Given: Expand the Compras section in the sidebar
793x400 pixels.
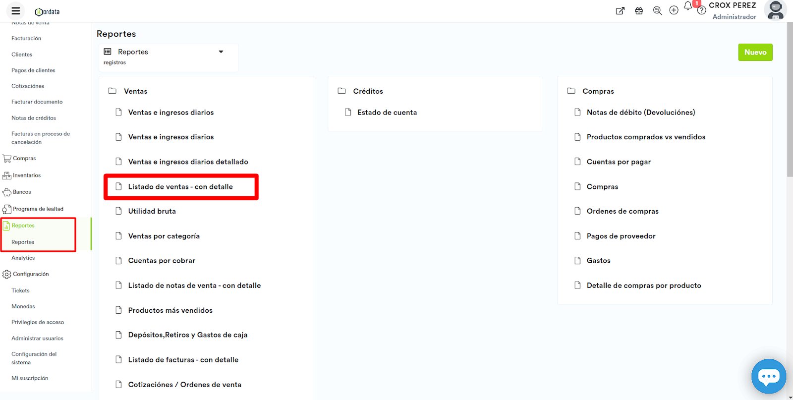Looking at the screenshot, I should click(24, 159).
